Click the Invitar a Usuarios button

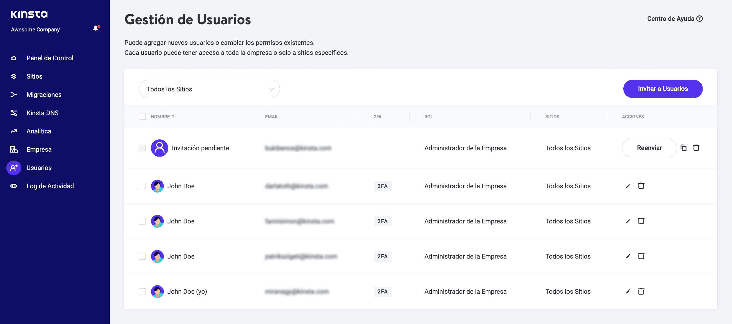(x=663, y=89)
